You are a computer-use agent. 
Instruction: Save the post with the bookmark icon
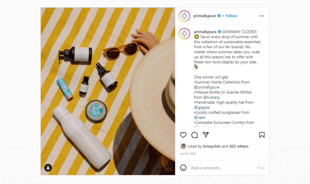[262, 135]
